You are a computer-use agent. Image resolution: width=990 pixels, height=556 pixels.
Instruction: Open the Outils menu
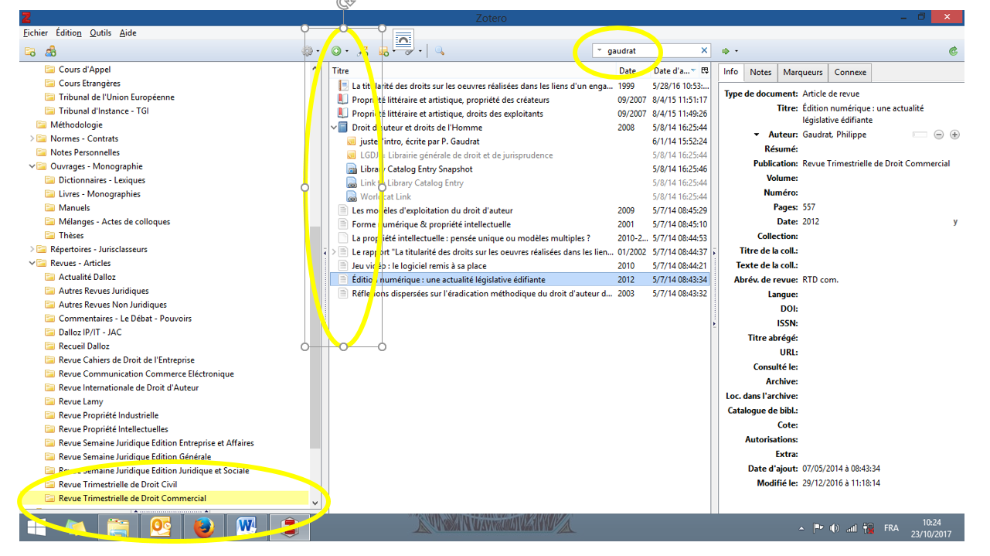tap(100, 32)
